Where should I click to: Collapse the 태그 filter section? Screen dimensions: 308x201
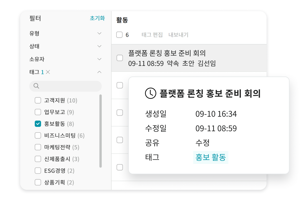[x=99, y=72]
